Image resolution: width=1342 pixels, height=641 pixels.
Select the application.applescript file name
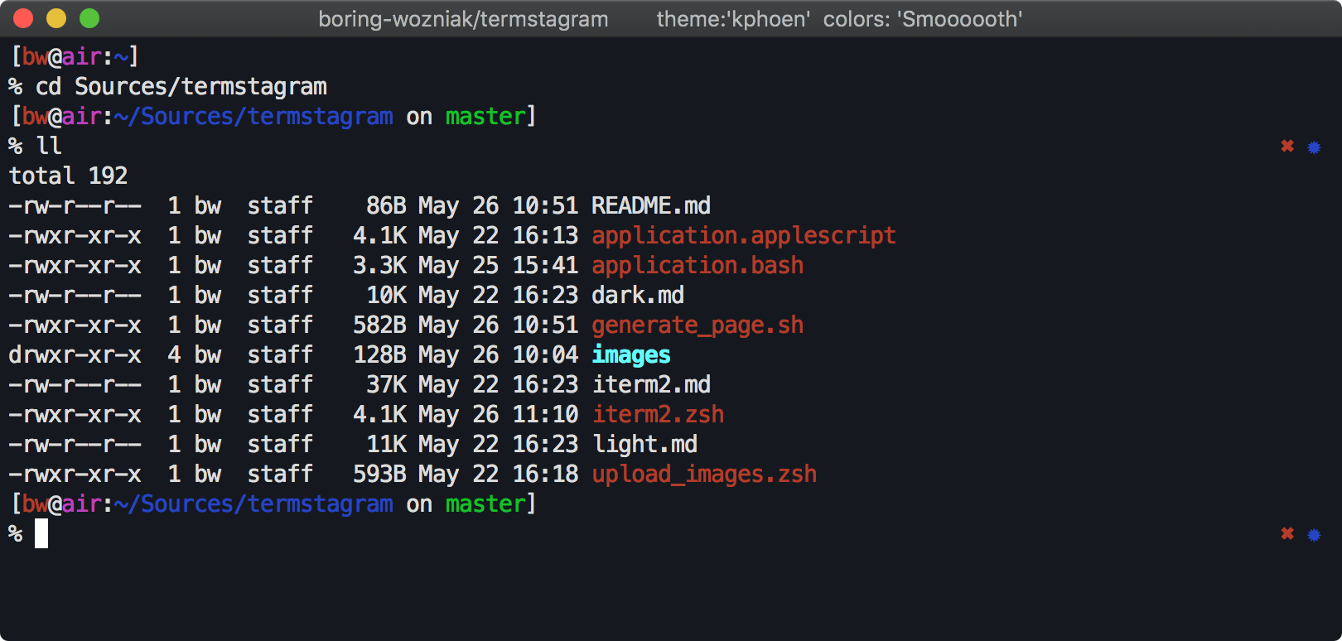(743, 236)
